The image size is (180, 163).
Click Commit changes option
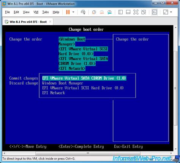24,78
